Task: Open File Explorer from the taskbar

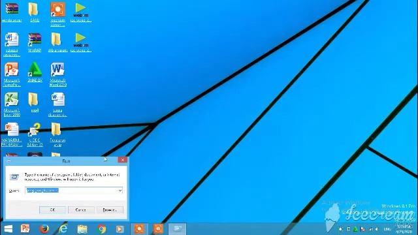Action: pyautogui.click(x=82, y=229)
